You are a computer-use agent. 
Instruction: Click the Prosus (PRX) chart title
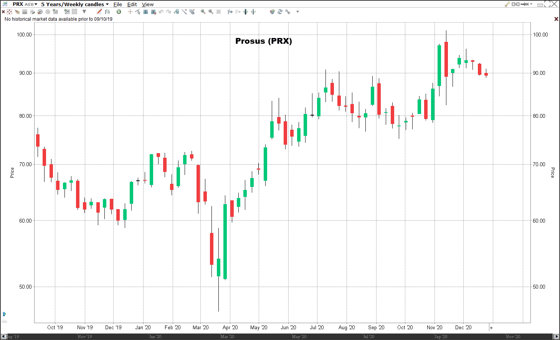click(264, 41)
